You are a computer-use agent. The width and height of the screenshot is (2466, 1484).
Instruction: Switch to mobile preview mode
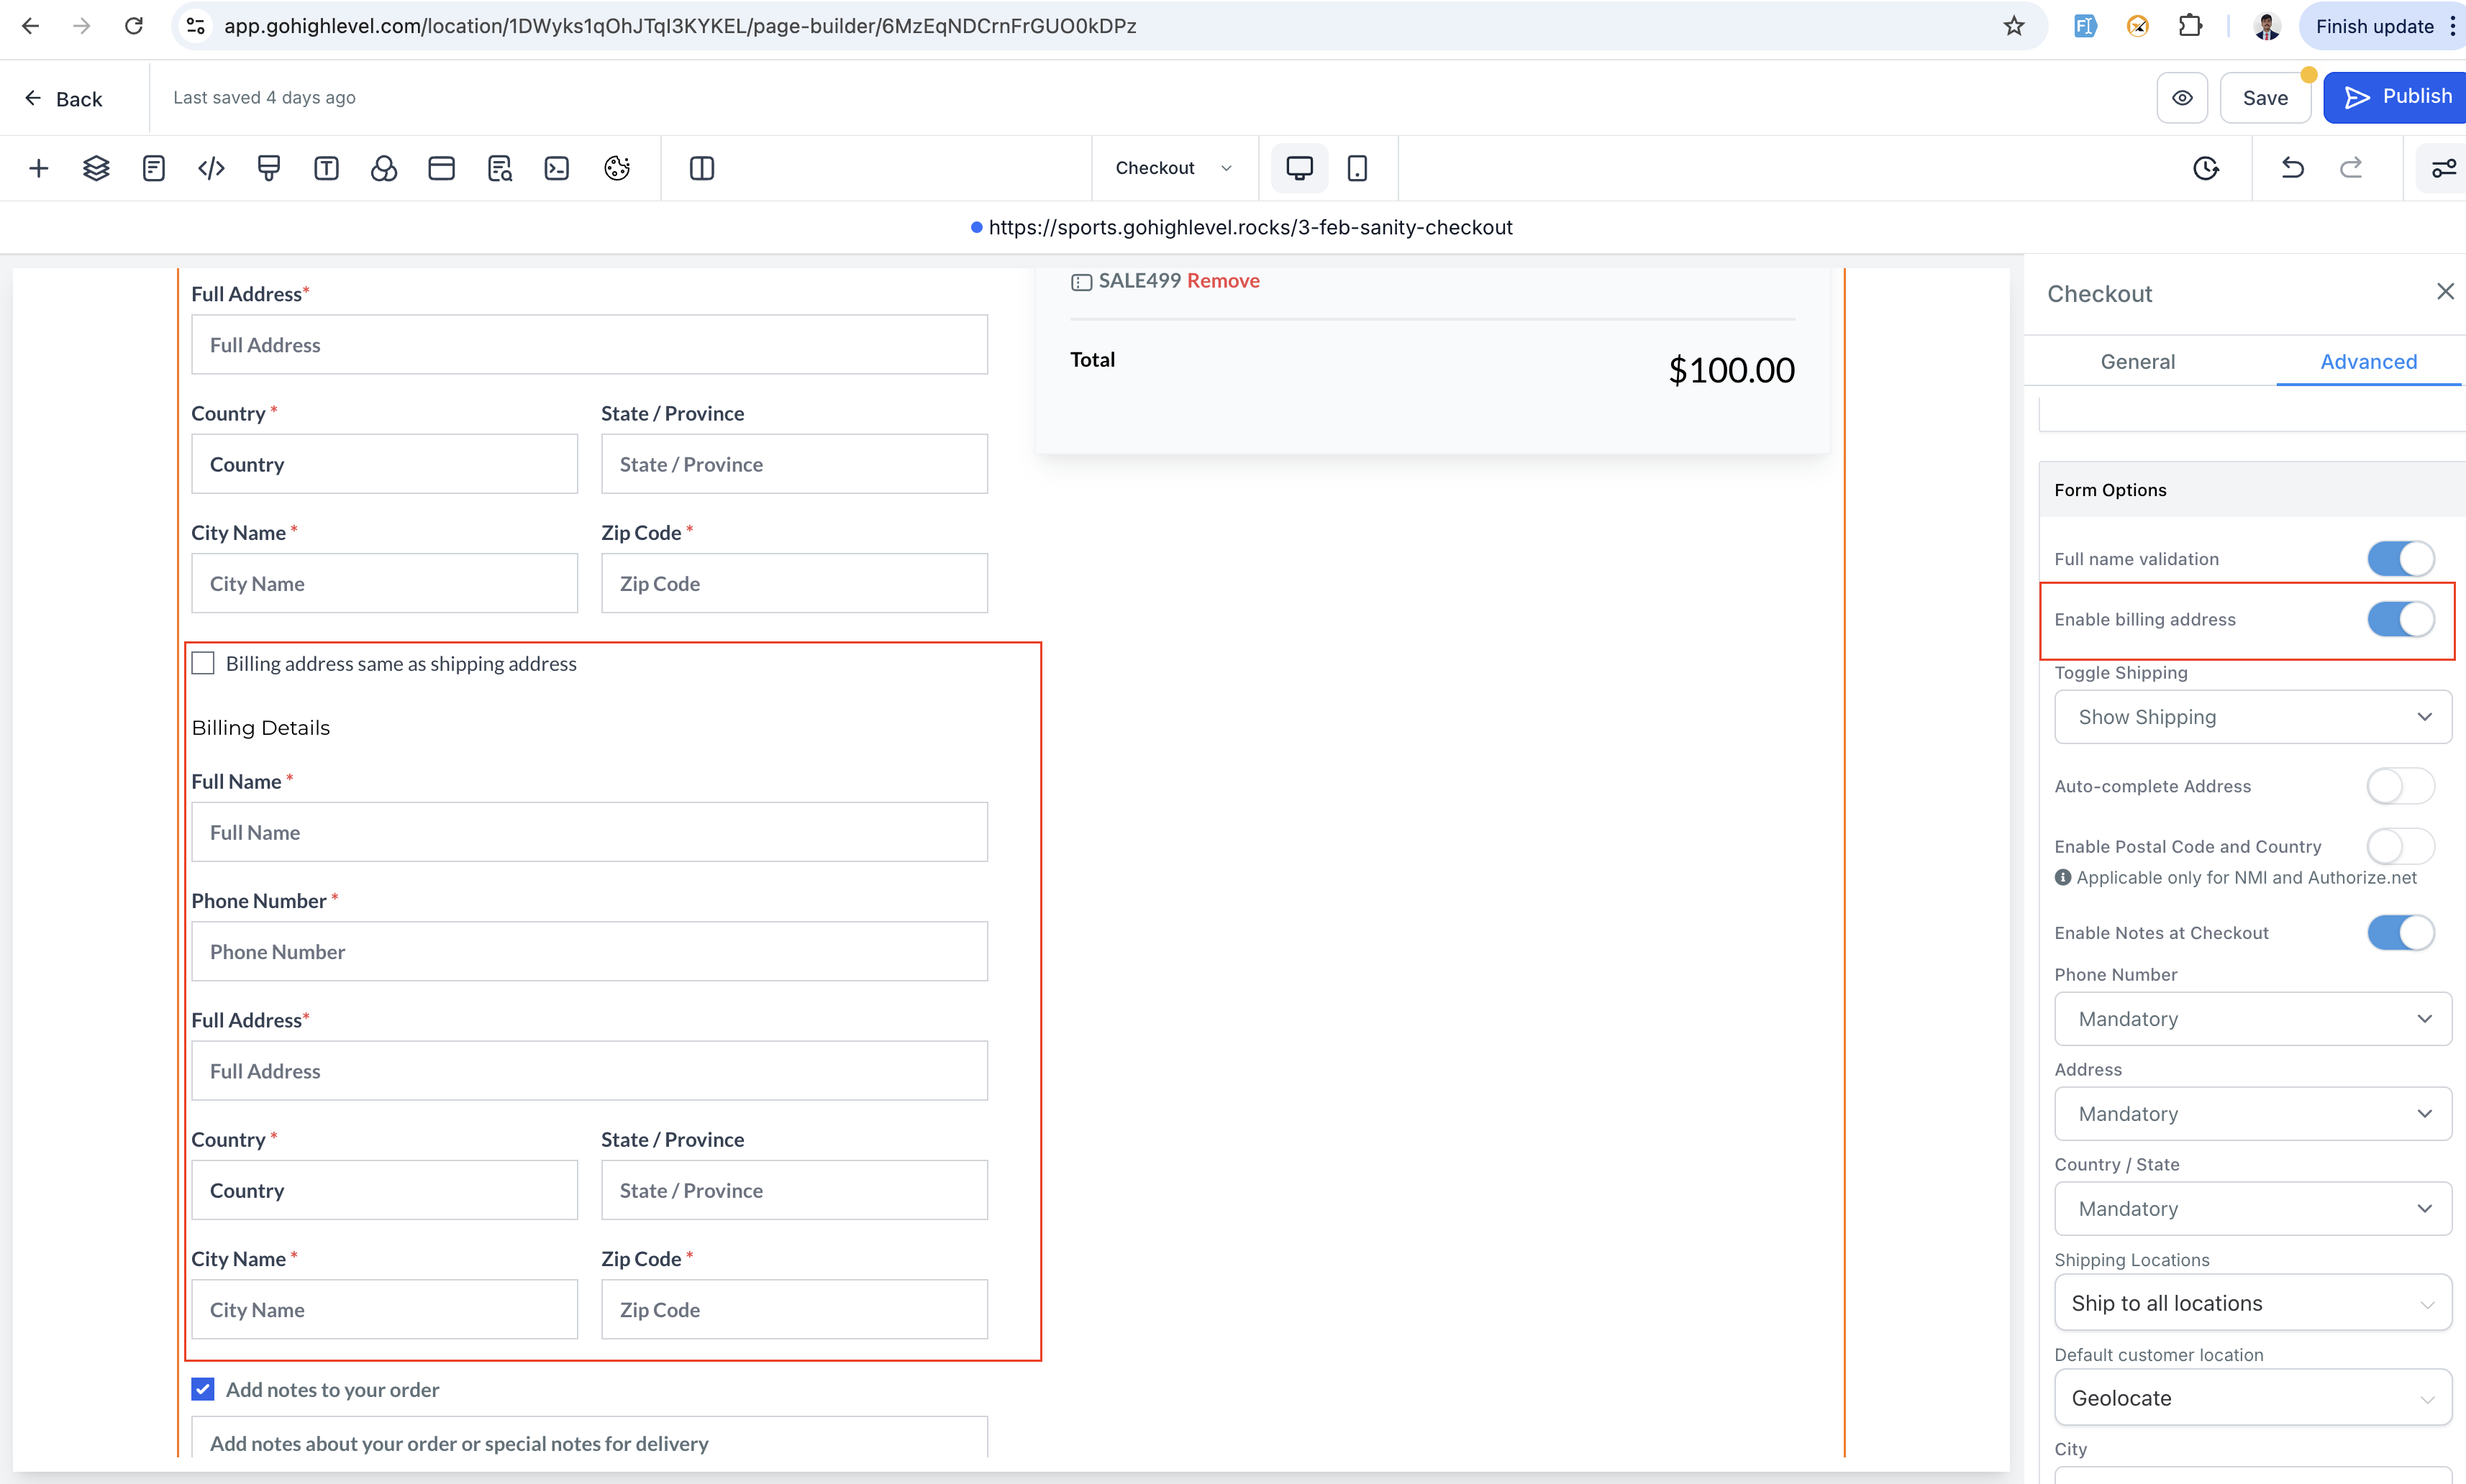(x=1357, y=168)
